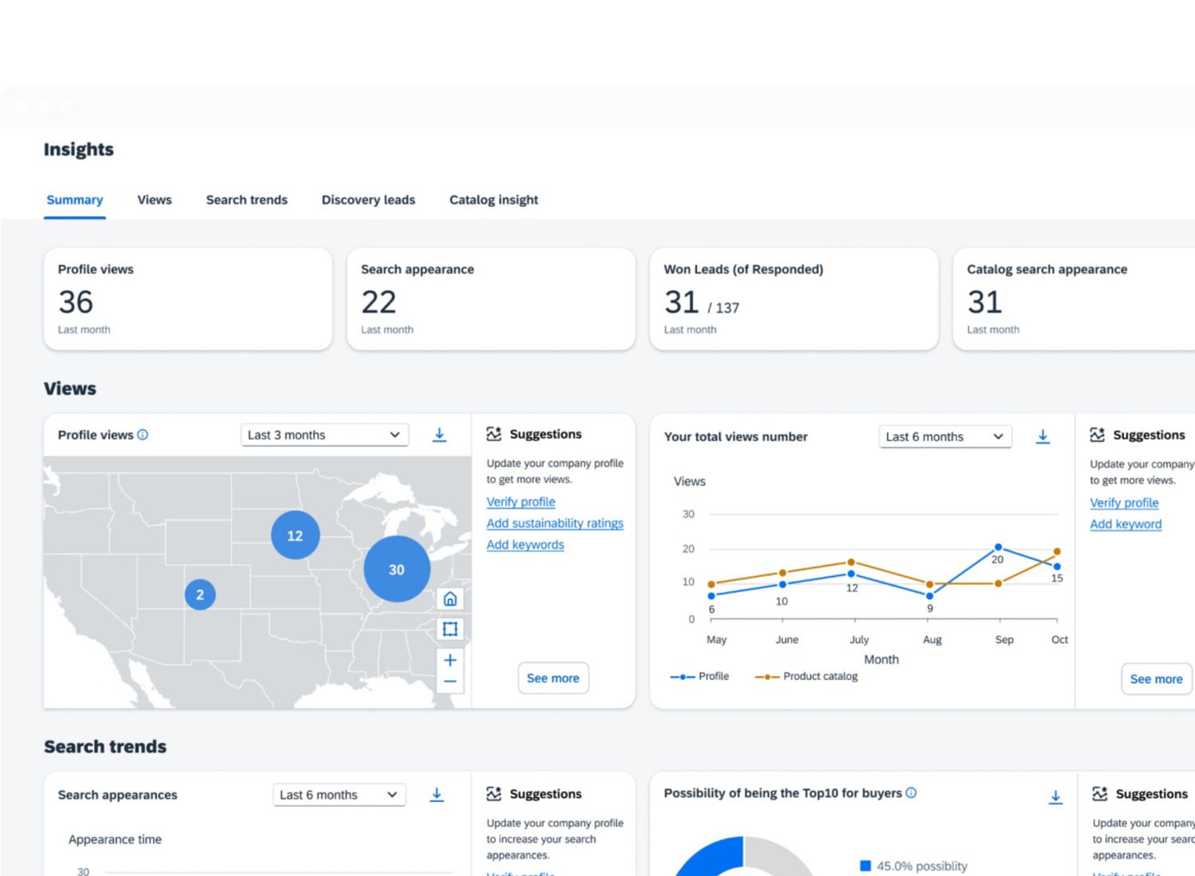1195x876 pixels.
Task: Download the Profile views map data
Action: coord(439,435)
